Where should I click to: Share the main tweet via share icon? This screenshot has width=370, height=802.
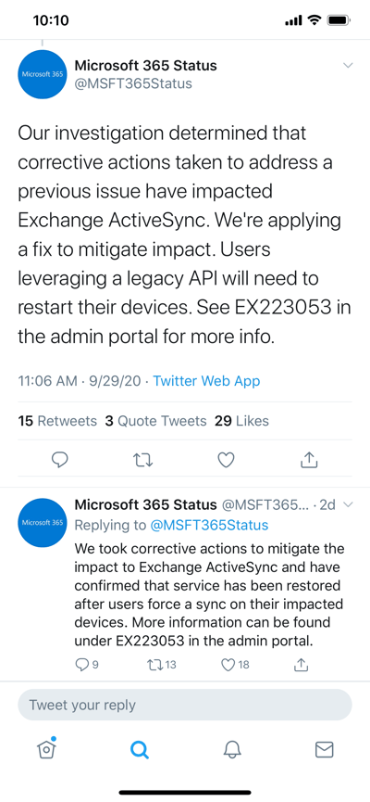point(309,460)
